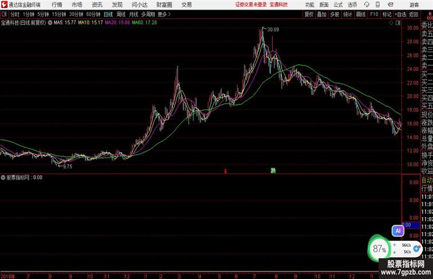Open the 资讯 menu
433x279 pixels.
coord(97,5)
